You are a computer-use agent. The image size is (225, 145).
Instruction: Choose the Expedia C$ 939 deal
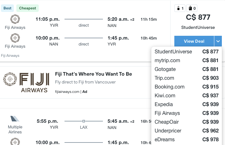click(187, 105)
